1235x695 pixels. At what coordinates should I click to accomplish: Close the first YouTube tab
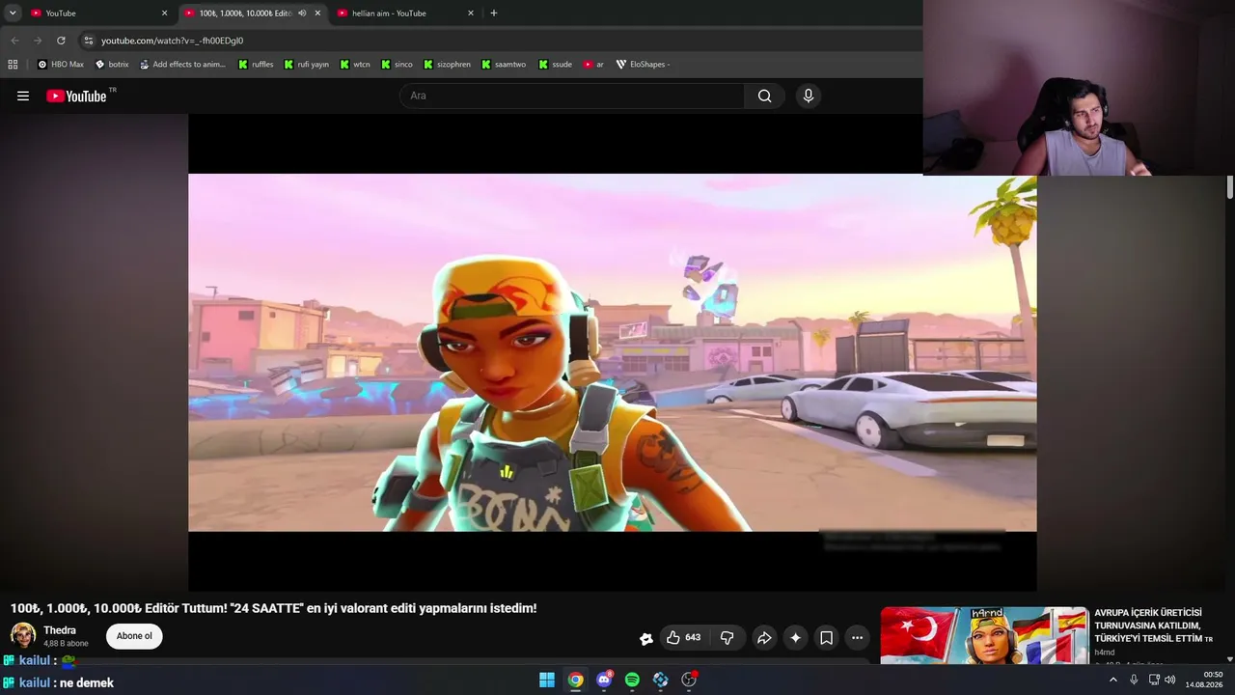pos(164,14)
